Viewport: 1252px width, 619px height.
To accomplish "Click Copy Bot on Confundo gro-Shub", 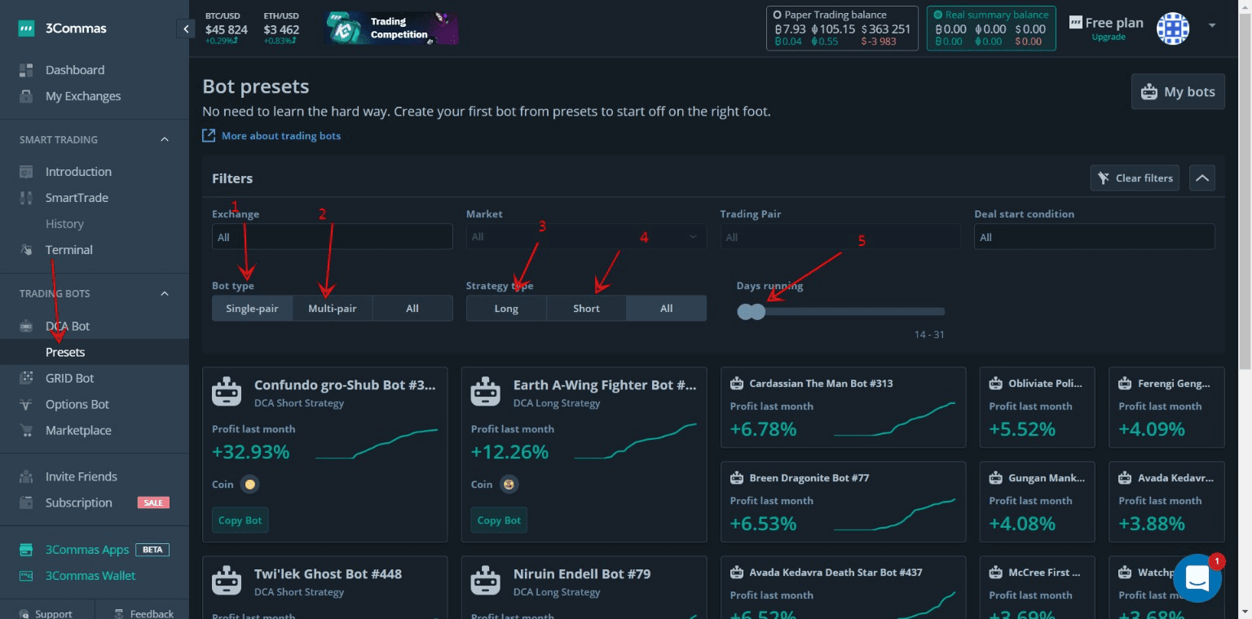I will (240, 520).
